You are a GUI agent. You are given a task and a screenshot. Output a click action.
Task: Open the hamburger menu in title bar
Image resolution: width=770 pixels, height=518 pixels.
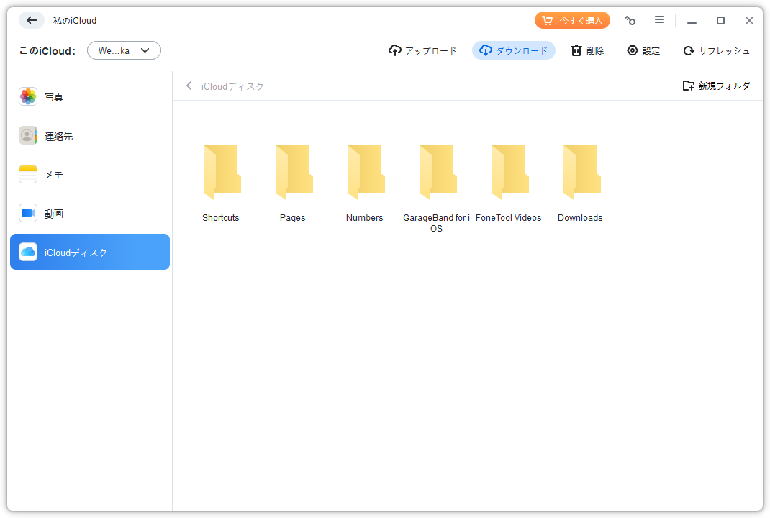659,20
